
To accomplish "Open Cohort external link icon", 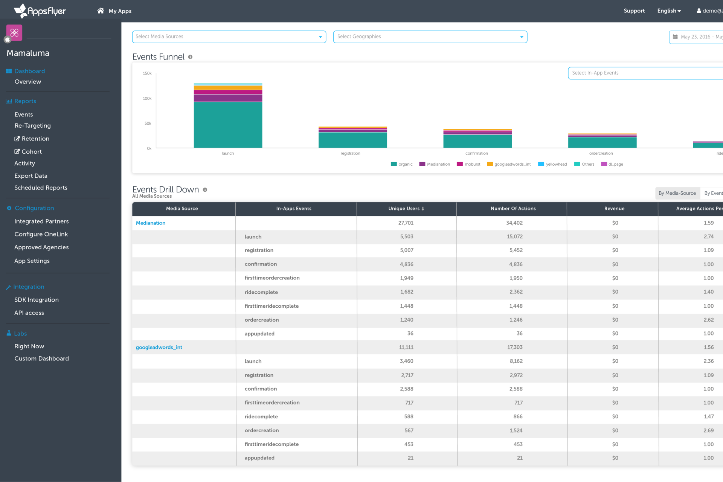I will point(17,152).
